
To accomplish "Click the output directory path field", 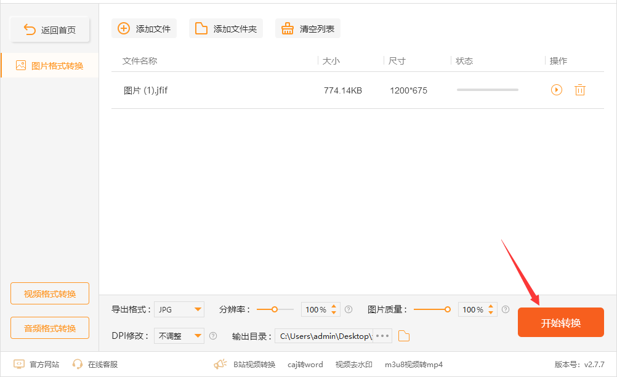I will [x=324, y=336].
